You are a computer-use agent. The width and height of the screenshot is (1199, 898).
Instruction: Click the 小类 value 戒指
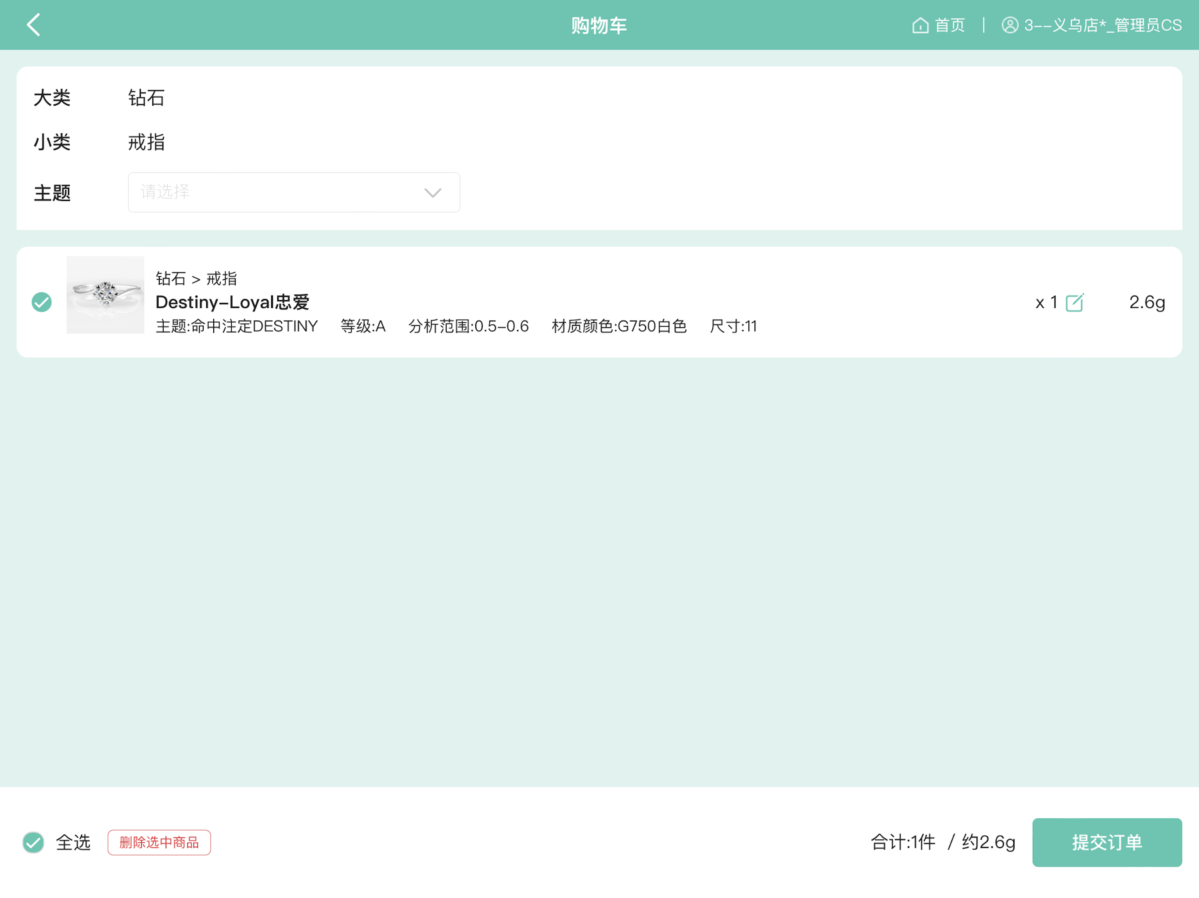coord(146,143)
